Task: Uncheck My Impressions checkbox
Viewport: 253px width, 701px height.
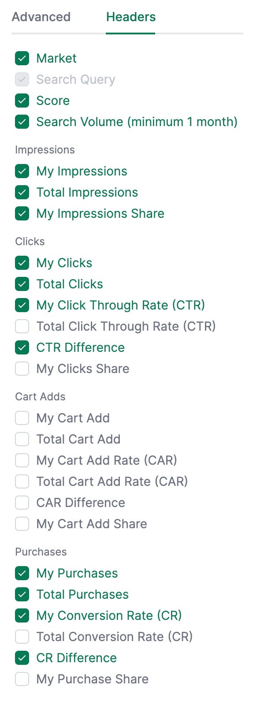Action: coord(22,171)
